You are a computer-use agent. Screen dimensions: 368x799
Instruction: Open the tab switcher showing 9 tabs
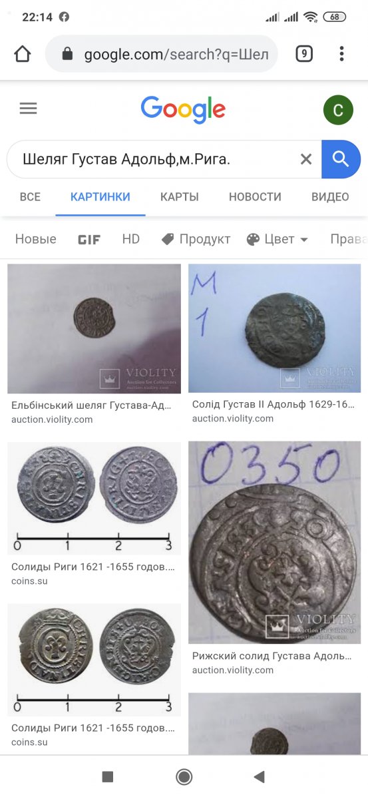[x=304, y=54]
